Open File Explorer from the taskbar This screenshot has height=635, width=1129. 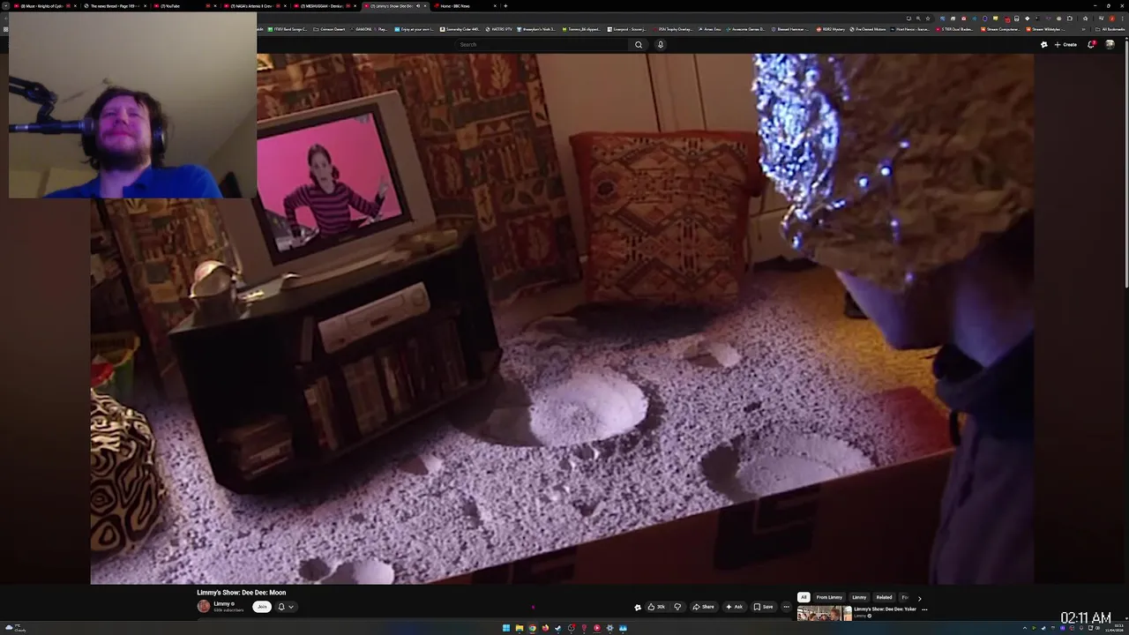tap(520, 628)
